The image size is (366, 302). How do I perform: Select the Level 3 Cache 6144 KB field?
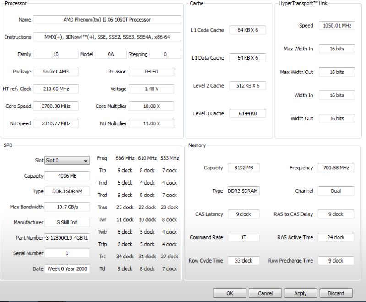(x=248, y=113)
